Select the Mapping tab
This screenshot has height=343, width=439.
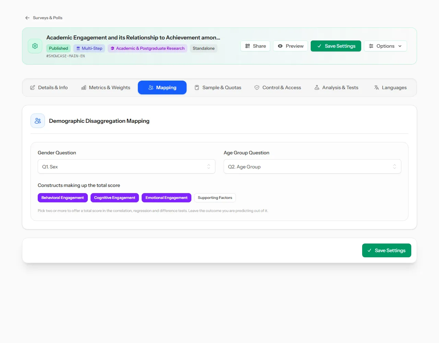click(162, 87)
